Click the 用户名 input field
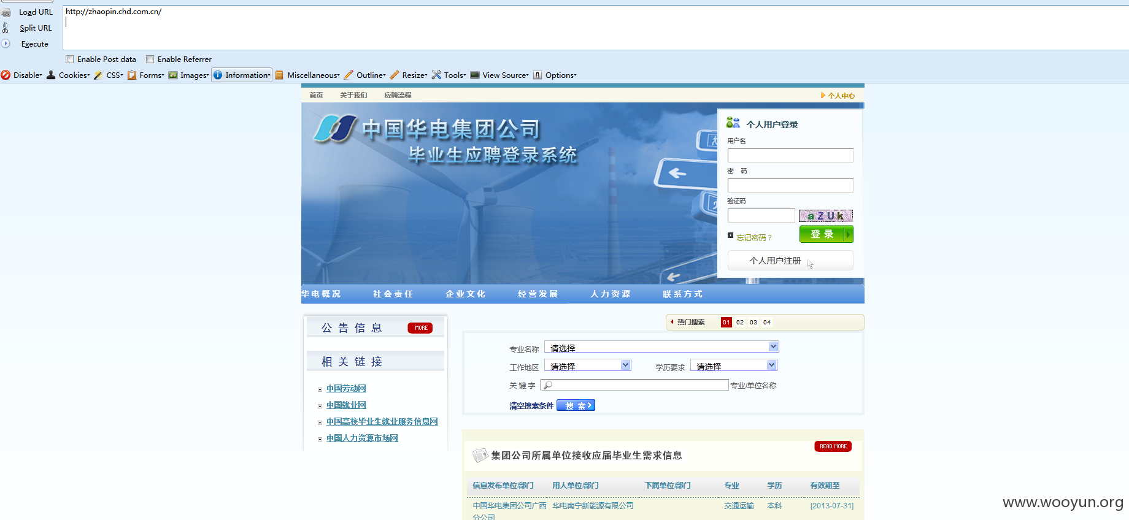This screenshot has width=1129, height=520. click(x=790, y=155)
